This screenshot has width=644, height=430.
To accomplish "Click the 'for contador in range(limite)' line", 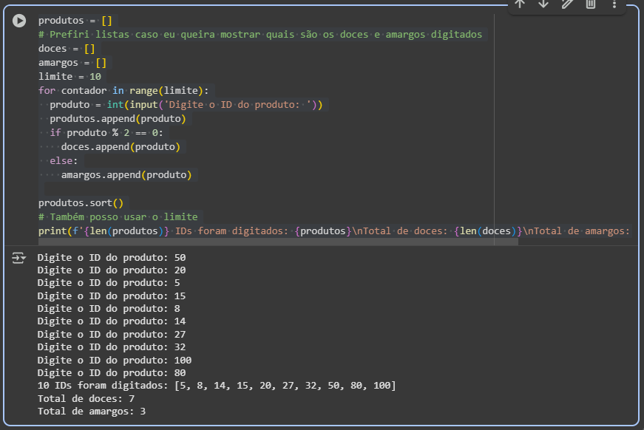I will pyautogui.click(x=123, y=91).
